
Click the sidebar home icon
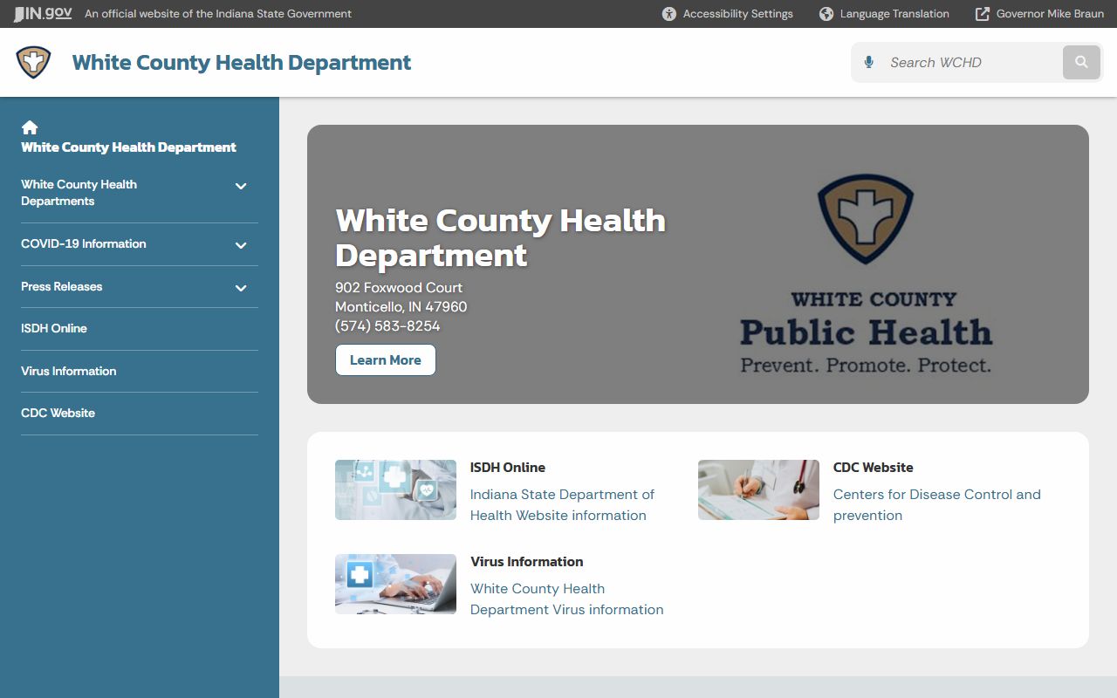click(30, 127)
